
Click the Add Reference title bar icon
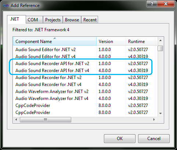[x=6, y=6]
